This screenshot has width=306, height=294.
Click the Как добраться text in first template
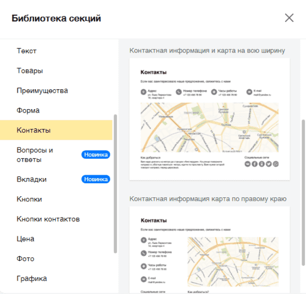pos(150,158)
